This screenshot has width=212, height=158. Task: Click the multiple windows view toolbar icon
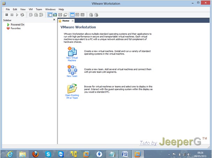65,15
